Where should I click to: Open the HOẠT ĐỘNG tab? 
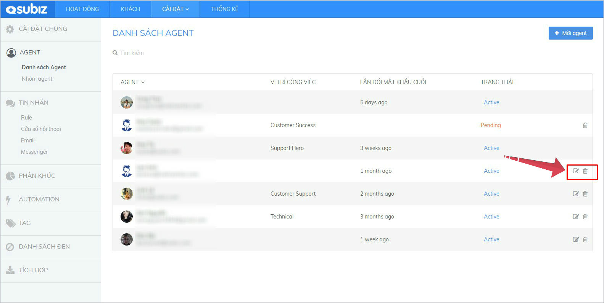(82, 9)
